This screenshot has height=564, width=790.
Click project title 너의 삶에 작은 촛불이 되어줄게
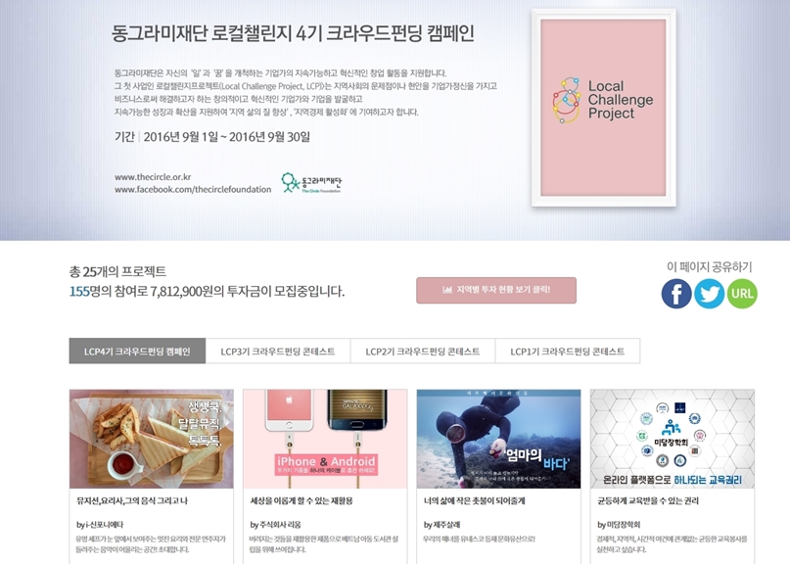click(474, 500)
